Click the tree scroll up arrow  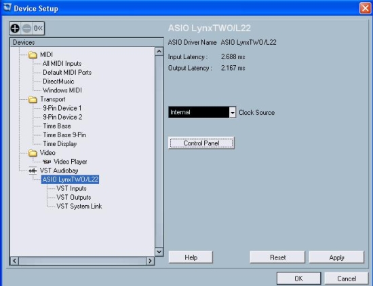click(159, 52)
